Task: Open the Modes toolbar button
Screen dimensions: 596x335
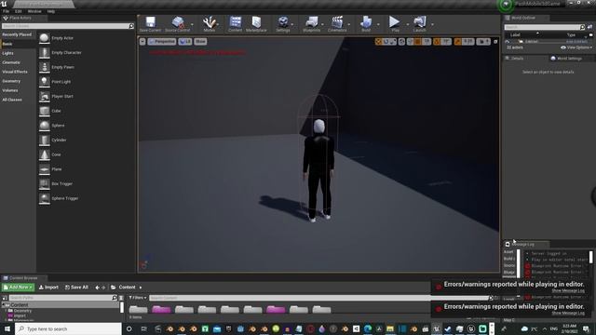Action: tap(209, 24)
